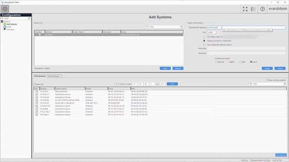The height and width of the screenshot is (162, 289).
Task: Sort System List by Status column
Action: coord(152,32)
